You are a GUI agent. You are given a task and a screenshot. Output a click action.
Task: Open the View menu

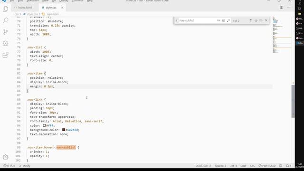point(45,1)
